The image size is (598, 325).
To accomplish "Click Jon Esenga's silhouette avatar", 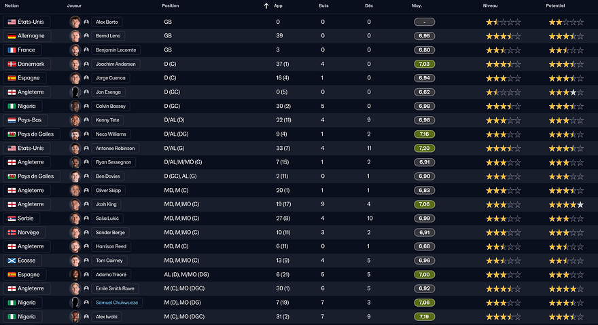I will pyautogui.click(x=75, y=92).
